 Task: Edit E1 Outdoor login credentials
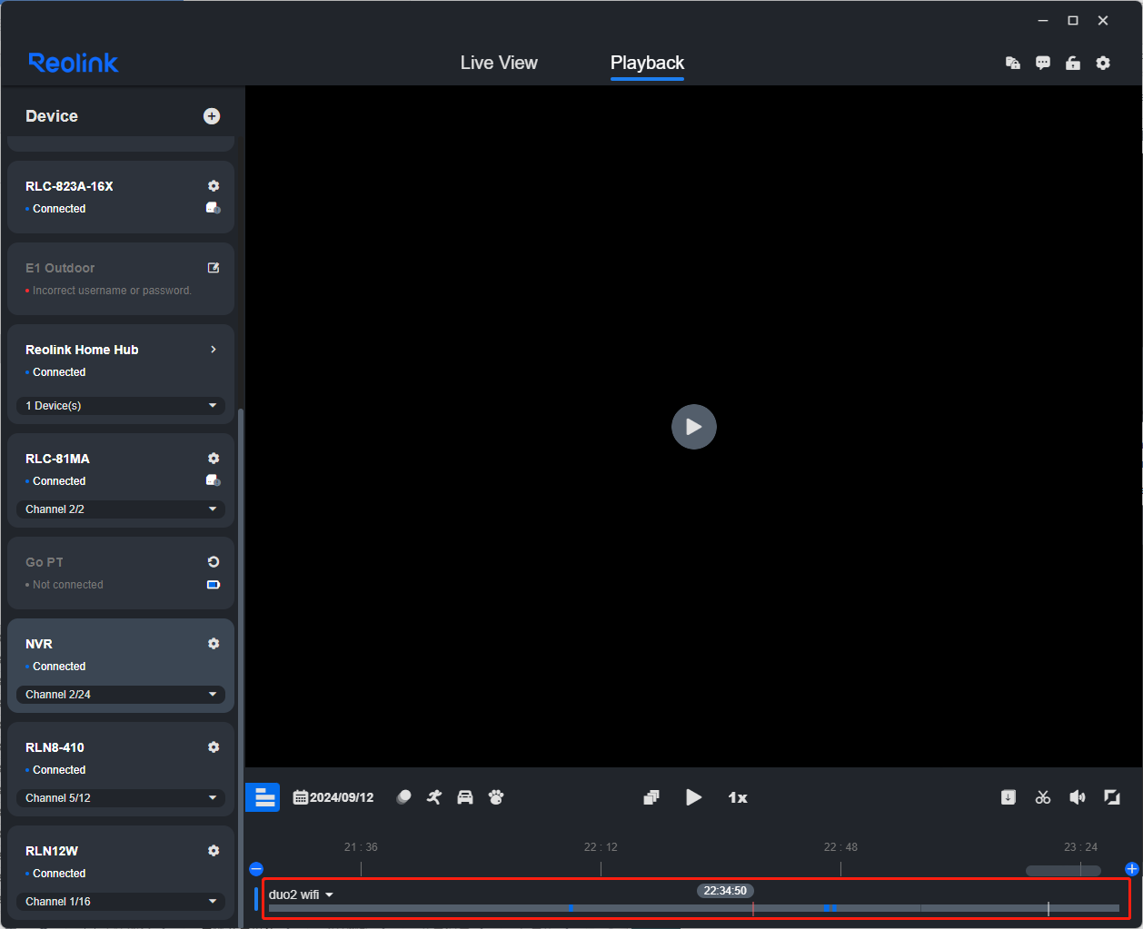[x=214, y=268]
